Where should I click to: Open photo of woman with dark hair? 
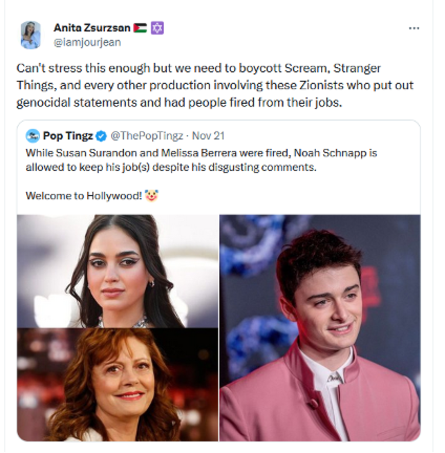pyautogui.click(x=118, y=271)
